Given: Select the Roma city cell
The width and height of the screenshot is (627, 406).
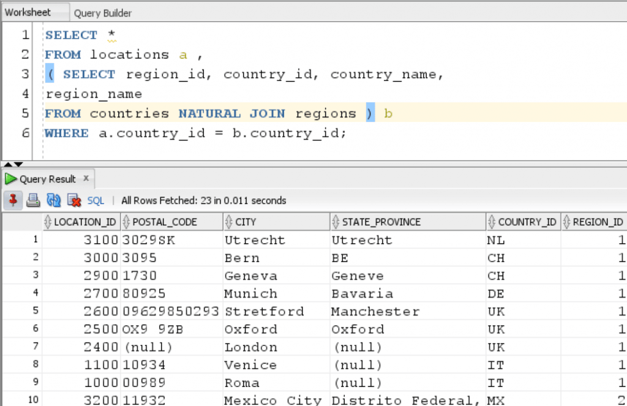Looking at the screenshot, I should tap(277, 383).
